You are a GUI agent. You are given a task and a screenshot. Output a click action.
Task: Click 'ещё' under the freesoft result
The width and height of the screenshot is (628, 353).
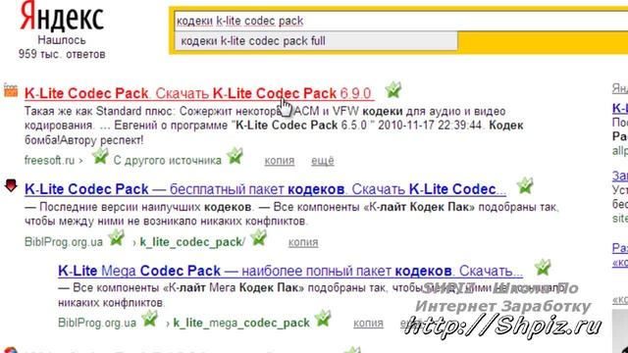click(323, 161)
